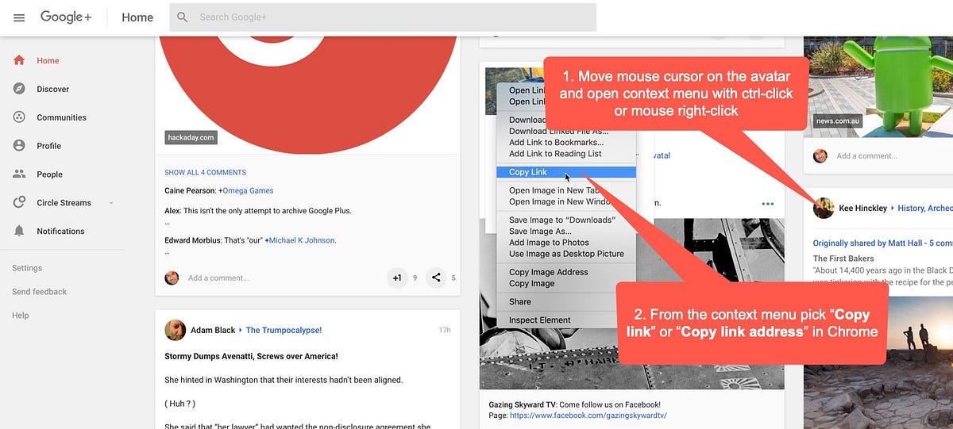Click Adam Black's avatar

tap(175, 330)
